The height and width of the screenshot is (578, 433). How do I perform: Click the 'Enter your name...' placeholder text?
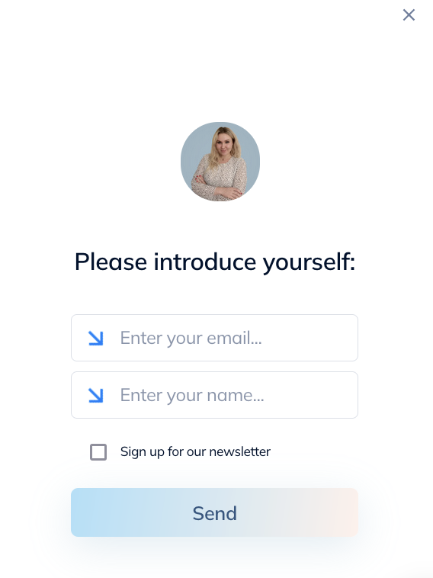point(192,395)
